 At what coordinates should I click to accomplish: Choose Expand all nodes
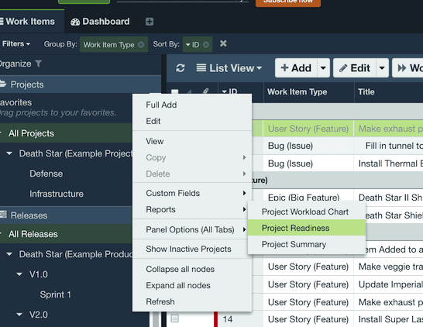point(192,285)
